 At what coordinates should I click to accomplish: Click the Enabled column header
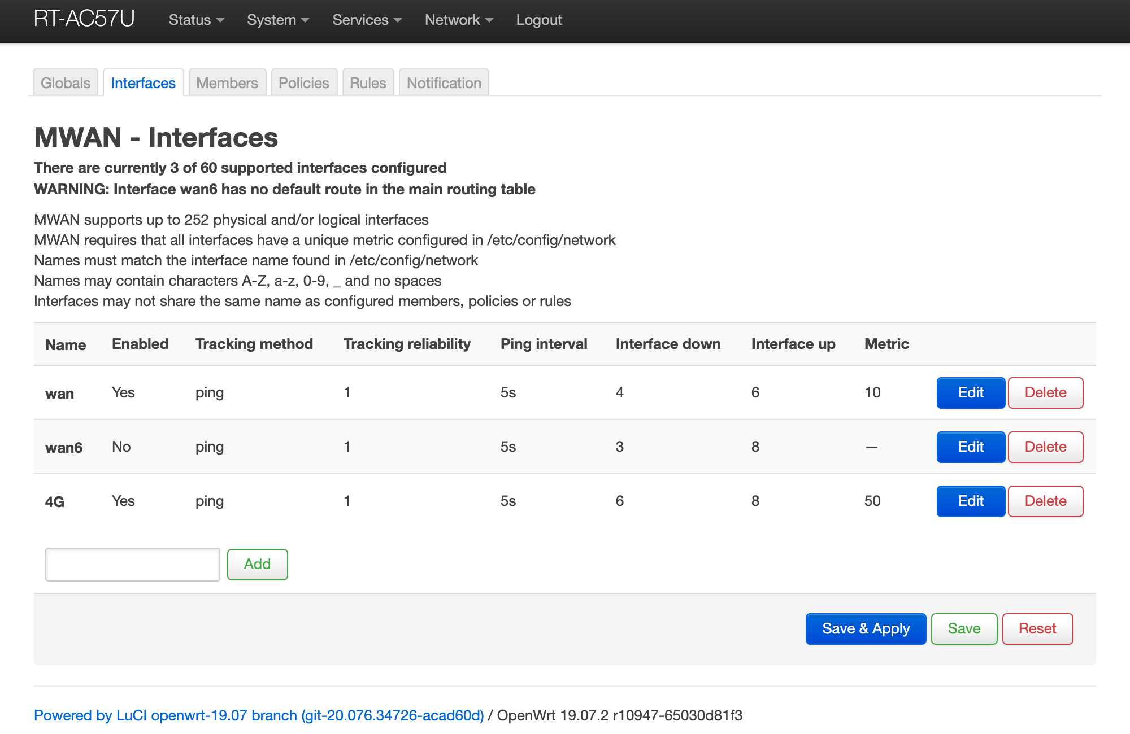pyautogui.click(x=140, y=344)
